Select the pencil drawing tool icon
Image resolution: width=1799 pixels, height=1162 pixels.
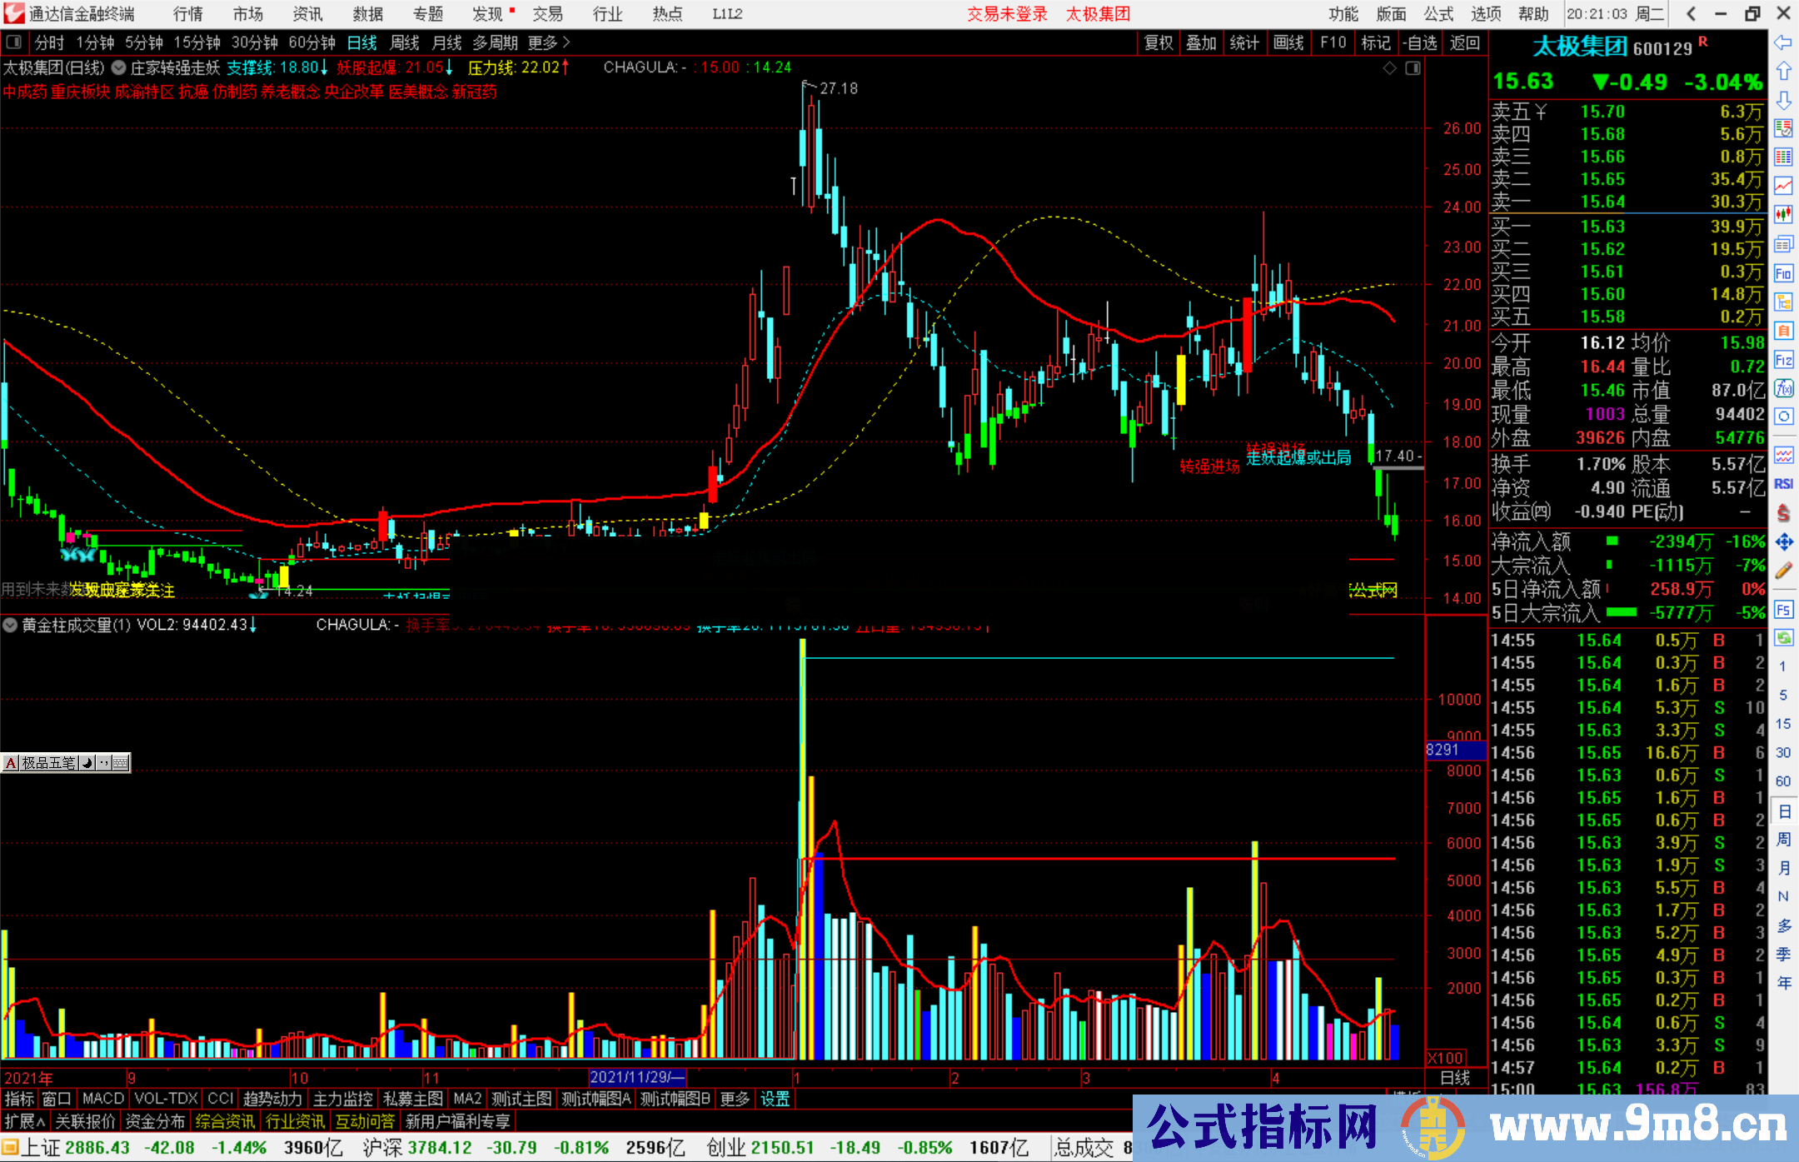(x=1783, y=571)
